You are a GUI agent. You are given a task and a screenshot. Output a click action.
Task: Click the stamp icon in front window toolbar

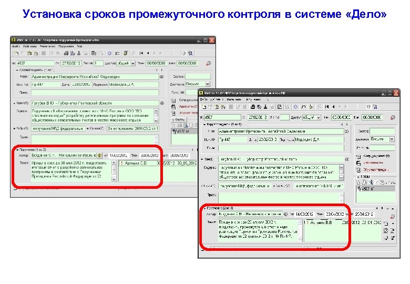(x=265, y=107)
